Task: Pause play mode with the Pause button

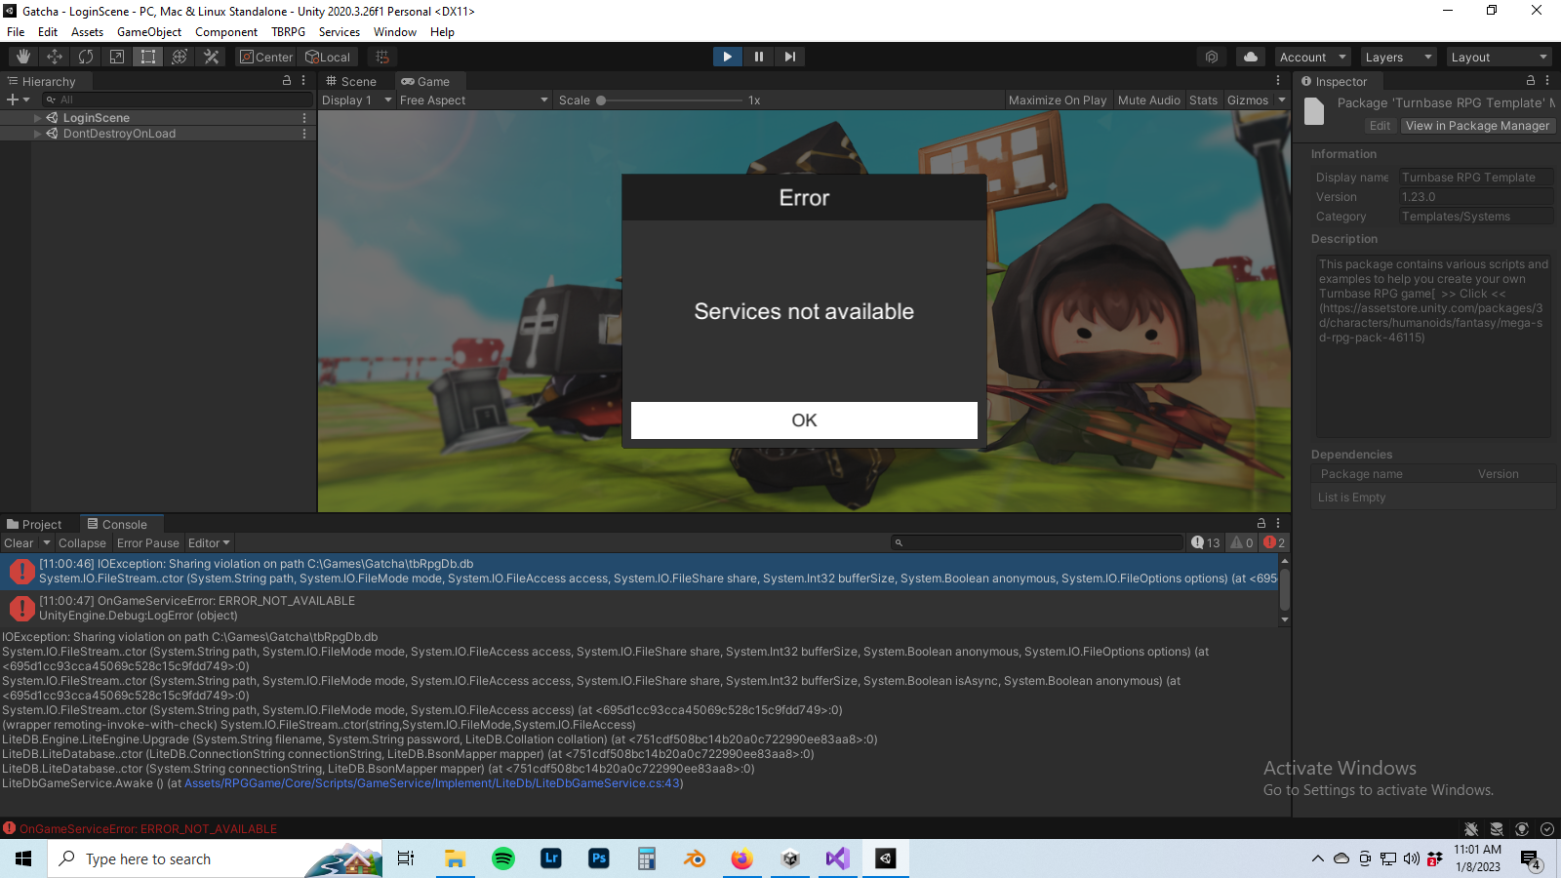Action: coord(758,56)
